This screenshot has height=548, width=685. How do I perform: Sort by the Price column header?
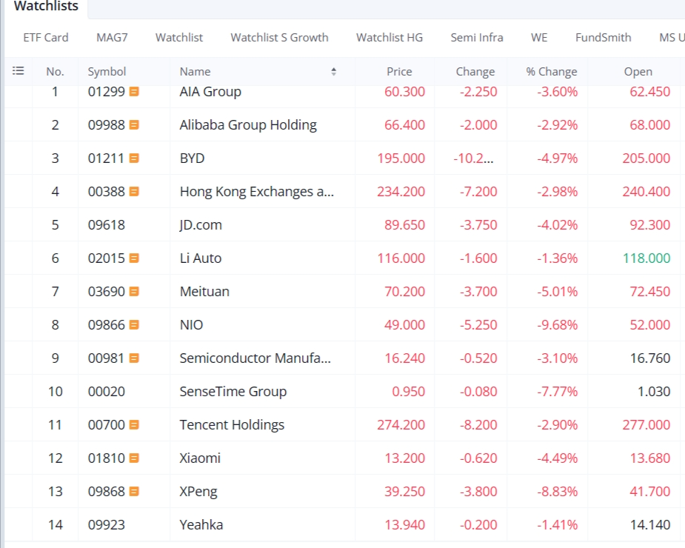click(x=399, y=72)
